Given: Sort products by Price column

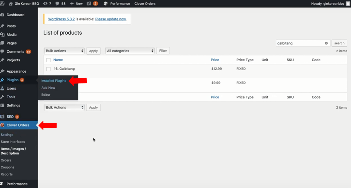Looking at the screenshot, I should point(215,59).
